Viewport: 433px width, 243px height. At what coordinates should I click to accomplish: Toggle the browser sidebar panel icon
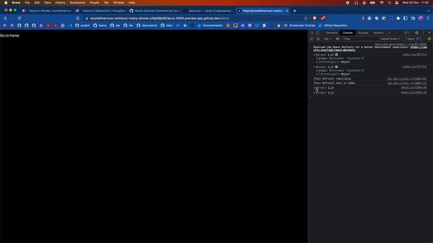(x=405, y=18)
